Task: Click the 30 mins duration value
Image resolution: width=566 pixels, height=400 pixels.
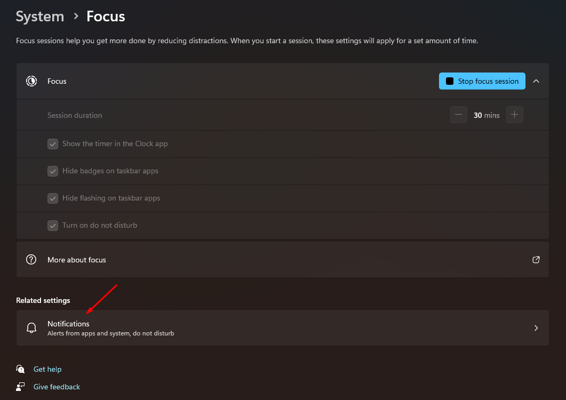Action: click(x=487, y=115)
